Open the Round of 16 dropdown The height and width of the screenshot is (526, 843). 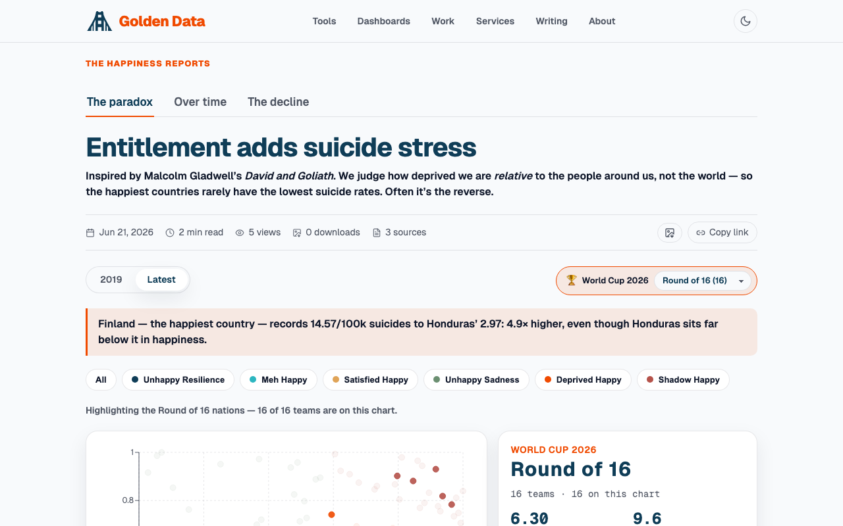(x=702, y=281)
